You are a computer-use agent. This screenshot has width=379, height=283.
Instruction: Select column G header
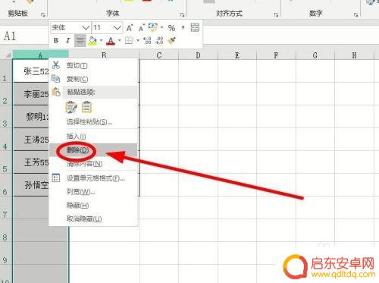(315, 55)
